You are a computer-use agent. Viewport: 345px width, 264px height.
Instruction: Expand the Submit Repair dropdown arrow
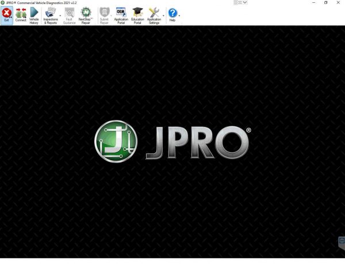click(x=111, y=16)
